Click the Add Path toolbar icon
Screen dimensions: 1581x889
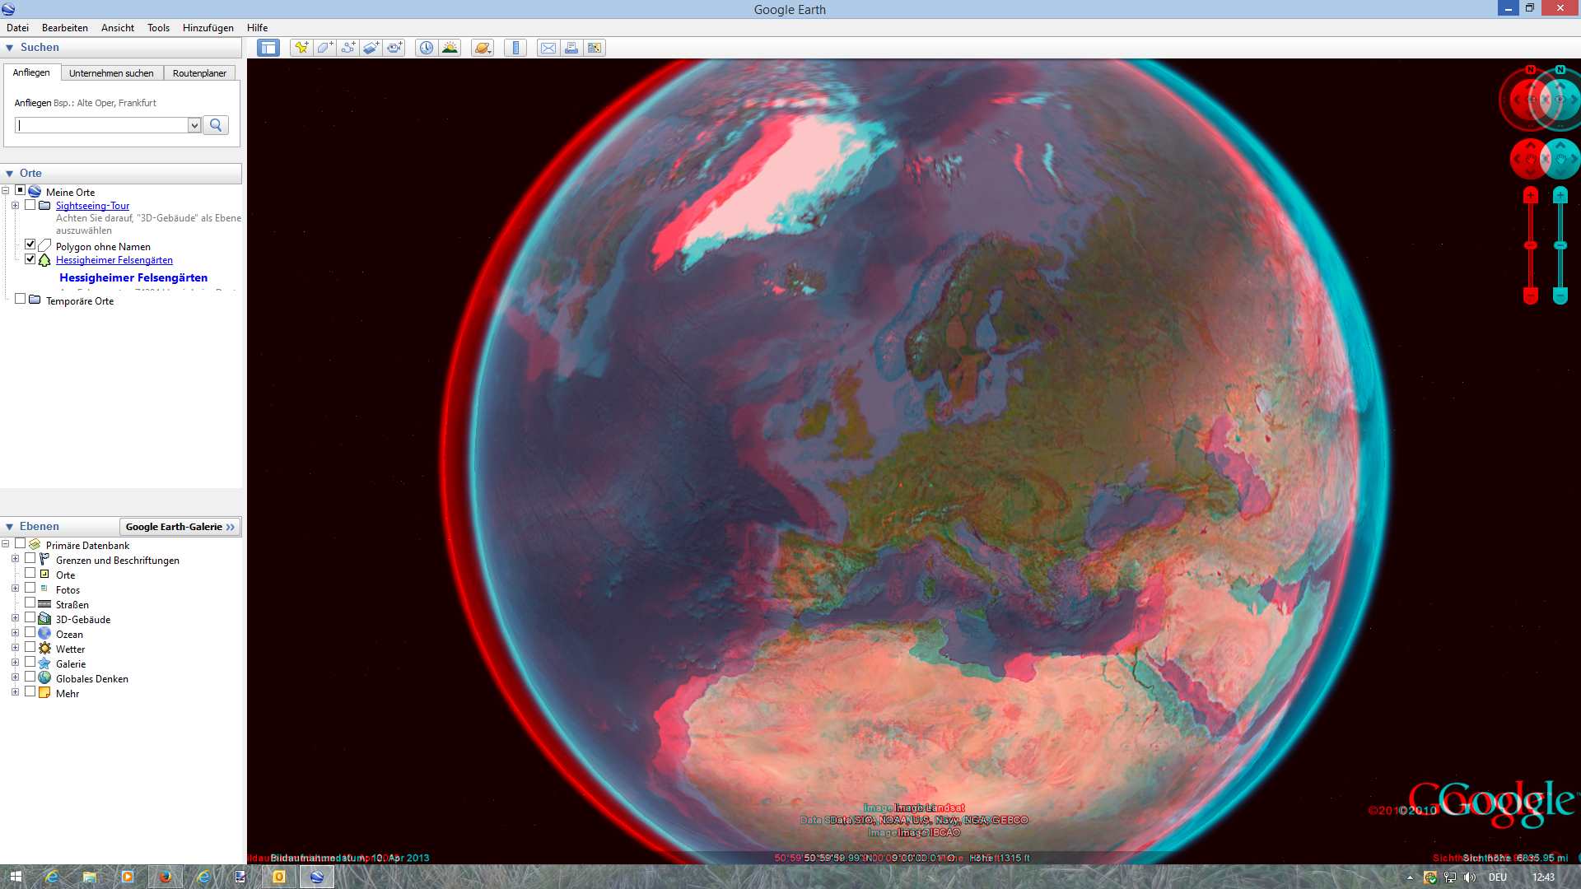pos(347,48)
